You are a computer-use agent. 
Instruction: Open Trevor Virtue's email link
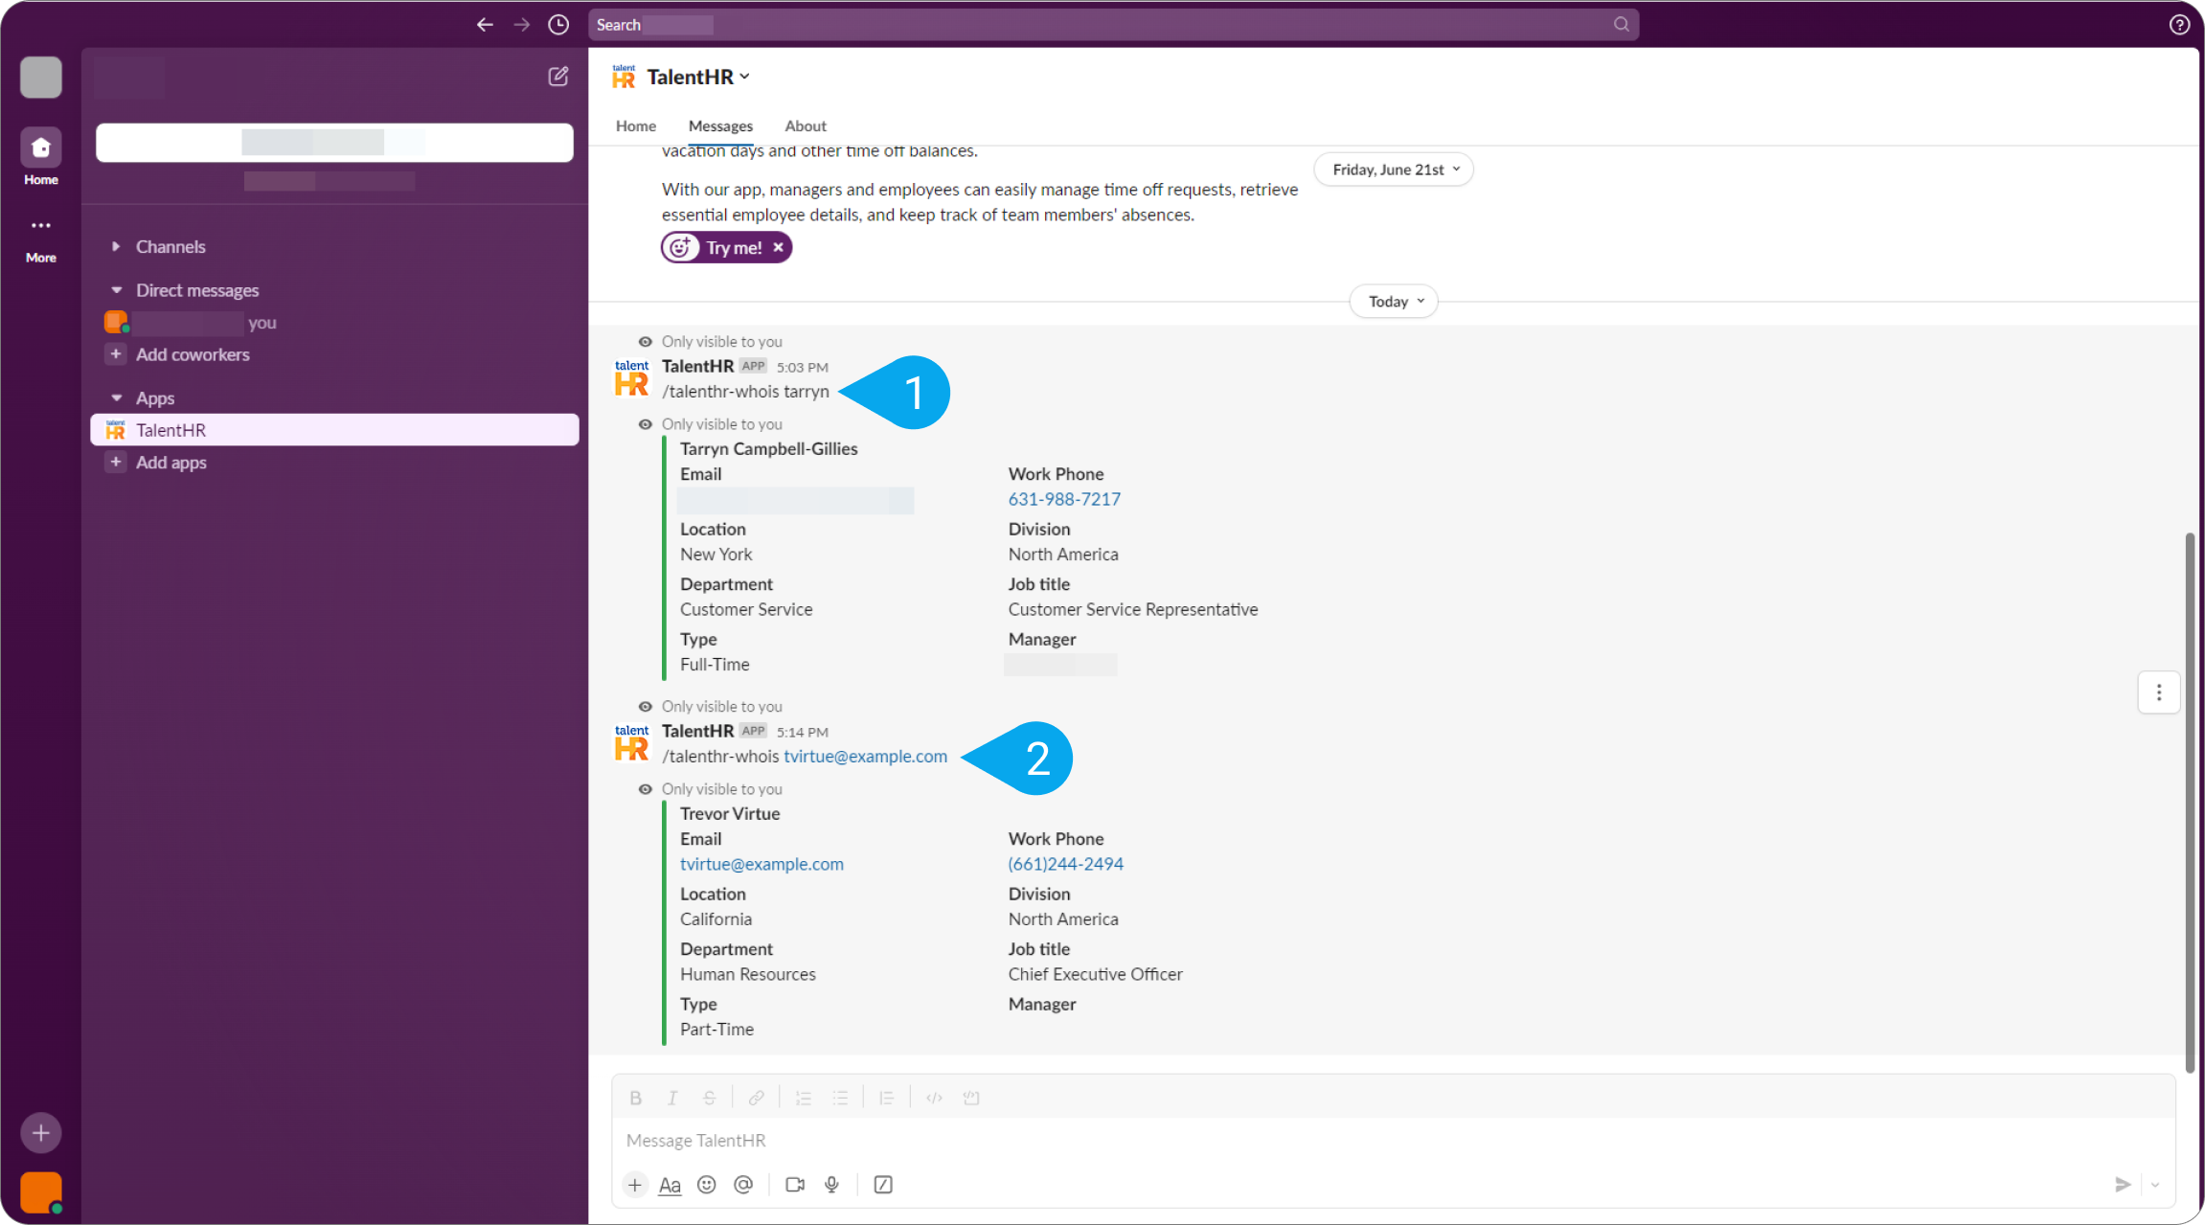click(762, 864)
